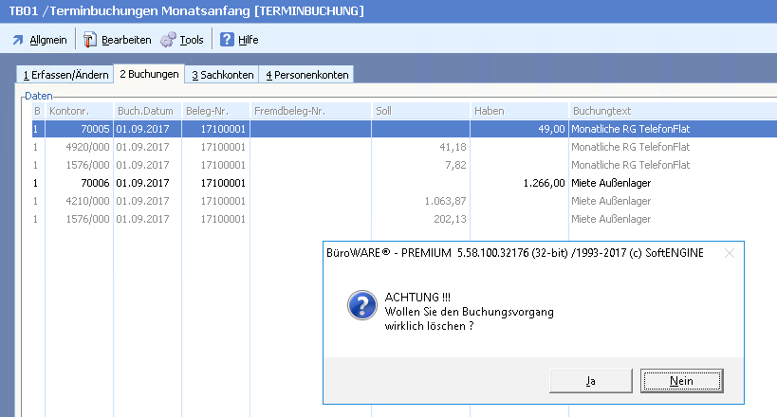Click the Bearbeiten document icon

pyautogui.click(x=90, y=40)
